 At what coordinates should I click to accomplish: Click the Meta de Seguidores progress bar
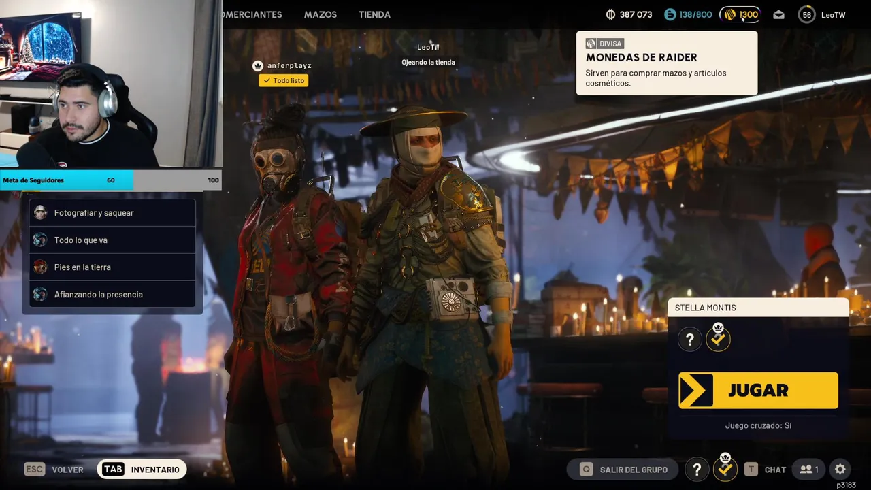click(111, 180)
